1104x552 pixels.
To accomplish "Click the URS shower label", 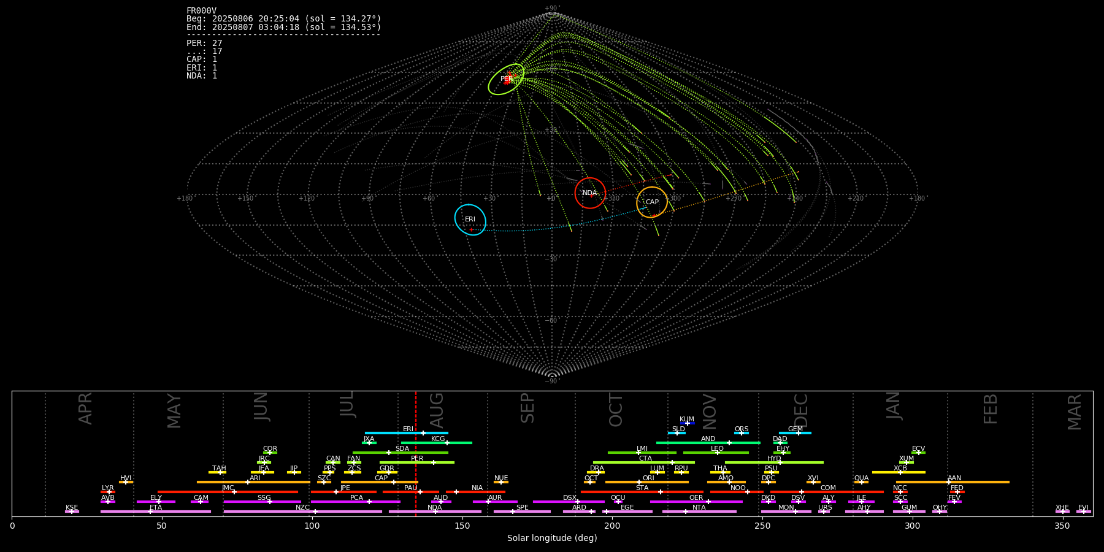I will click(x=826, y=508).
